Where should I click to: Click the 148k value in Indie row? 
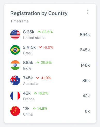[85, 65]
